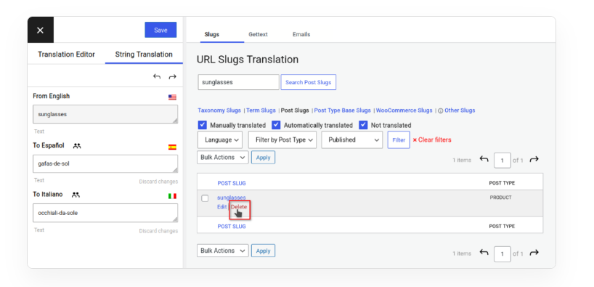This screenshot has height=287, width=594.
Task: Toggle the Manually translated checkbox
Action: coord(203,125)
